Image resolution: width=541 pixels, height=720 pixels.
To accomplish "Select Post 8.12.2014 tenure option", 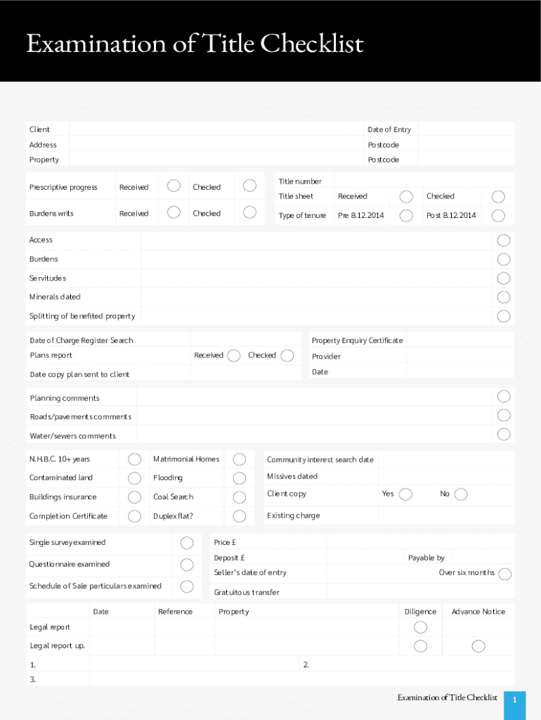I will [x=498, y=215].
